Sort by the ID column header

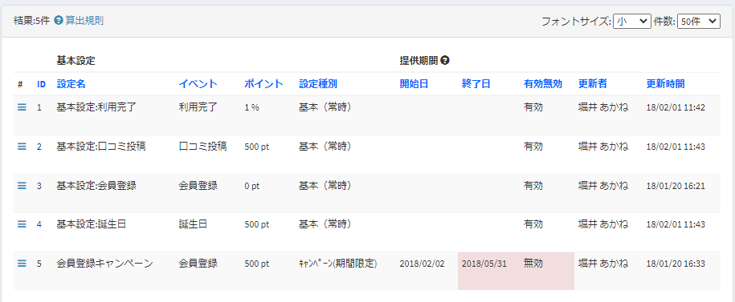(41, 84)
